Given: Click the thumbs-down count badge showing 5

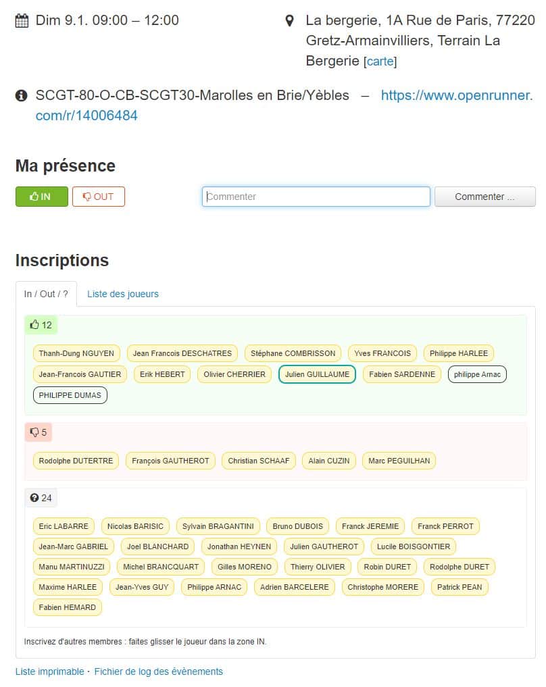Looking at the screenshot, I should pos(39,432).
